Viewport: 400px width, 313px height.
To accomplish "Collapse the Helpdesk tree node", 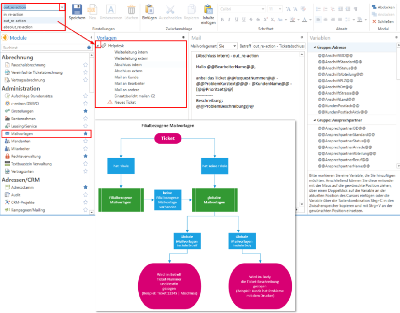I will coord(98,46).
